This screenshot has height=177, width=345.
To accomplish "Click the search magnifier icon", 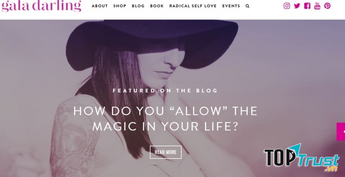I will pos(248,6).
